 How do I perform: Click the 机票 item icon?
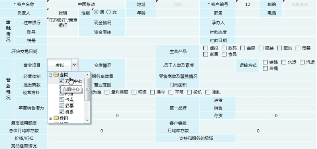pos(61,112)
